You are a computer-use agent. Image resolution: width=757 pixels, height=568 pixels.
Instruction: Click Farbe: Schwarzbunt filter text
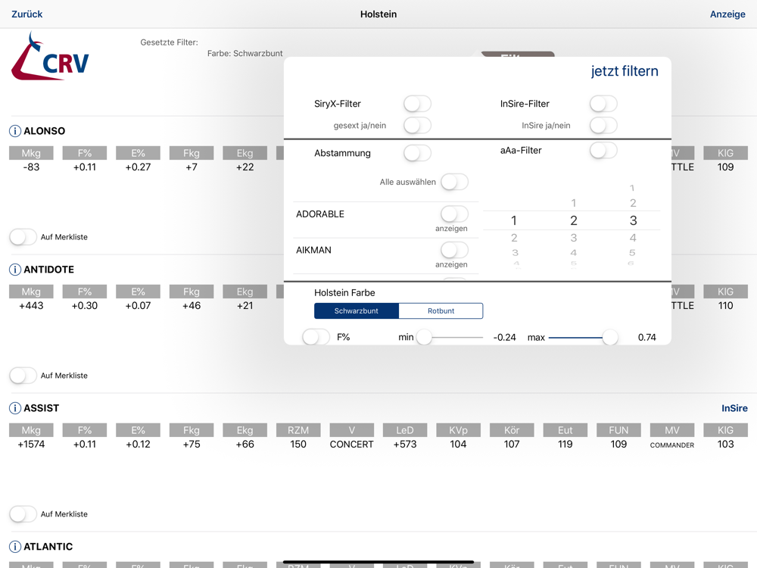point(245,54)
